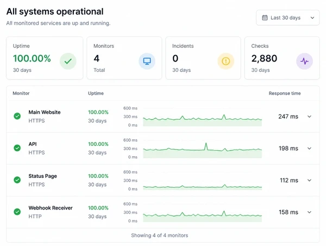Click the Incidents count of 0
This screenshot has width=326, height=246.
pos(175,58)
